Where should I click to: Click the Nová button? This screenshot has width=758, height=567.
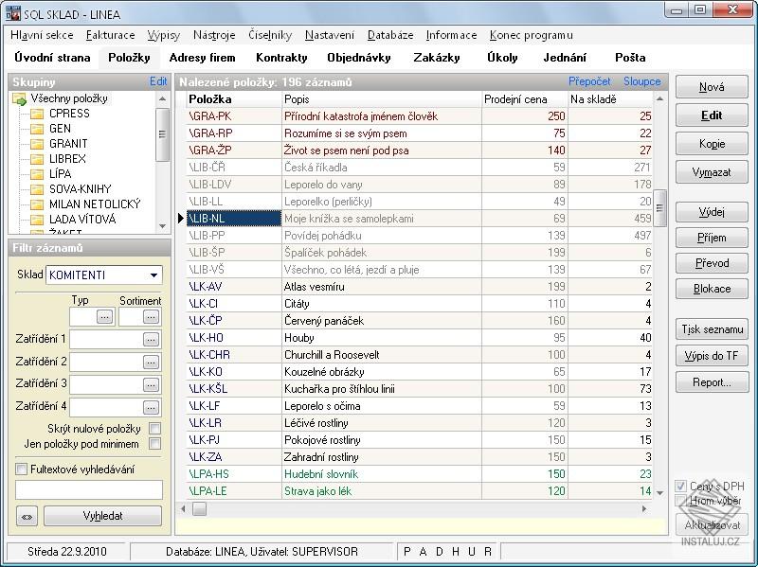pyautogui.click(x=712, y=87)
